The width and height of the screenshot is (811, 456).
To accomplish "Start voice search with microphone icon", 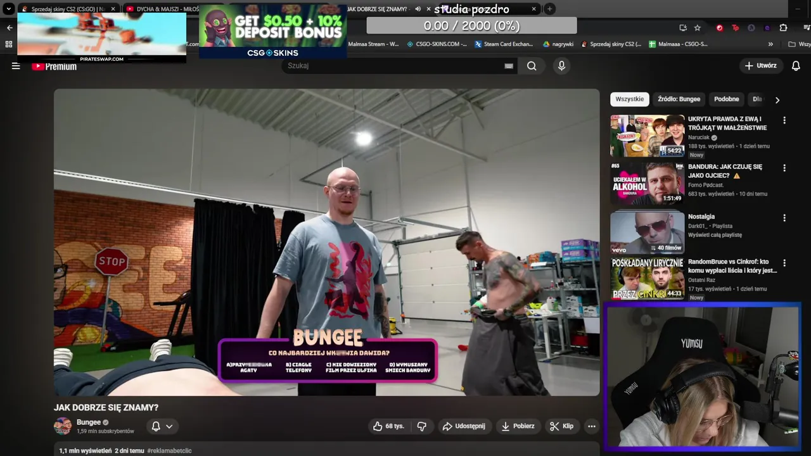I will click(561, 66).
